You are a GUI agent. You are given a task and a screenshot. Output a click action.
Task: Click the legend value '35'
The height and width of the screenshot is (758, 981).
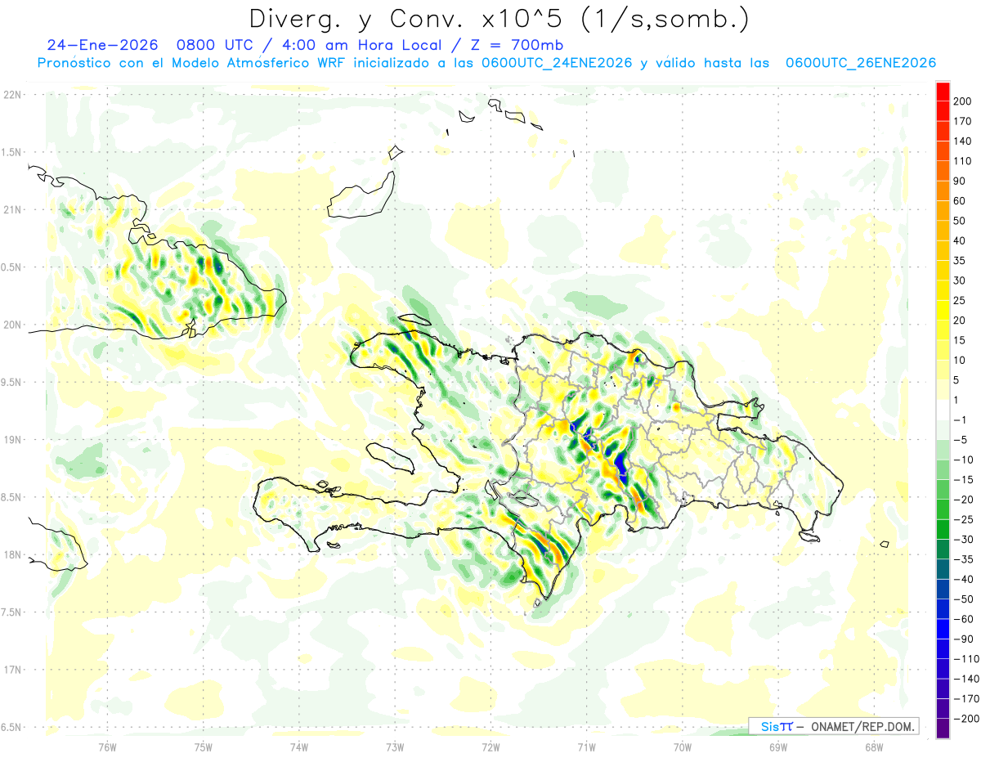click(x=960, y=260)
